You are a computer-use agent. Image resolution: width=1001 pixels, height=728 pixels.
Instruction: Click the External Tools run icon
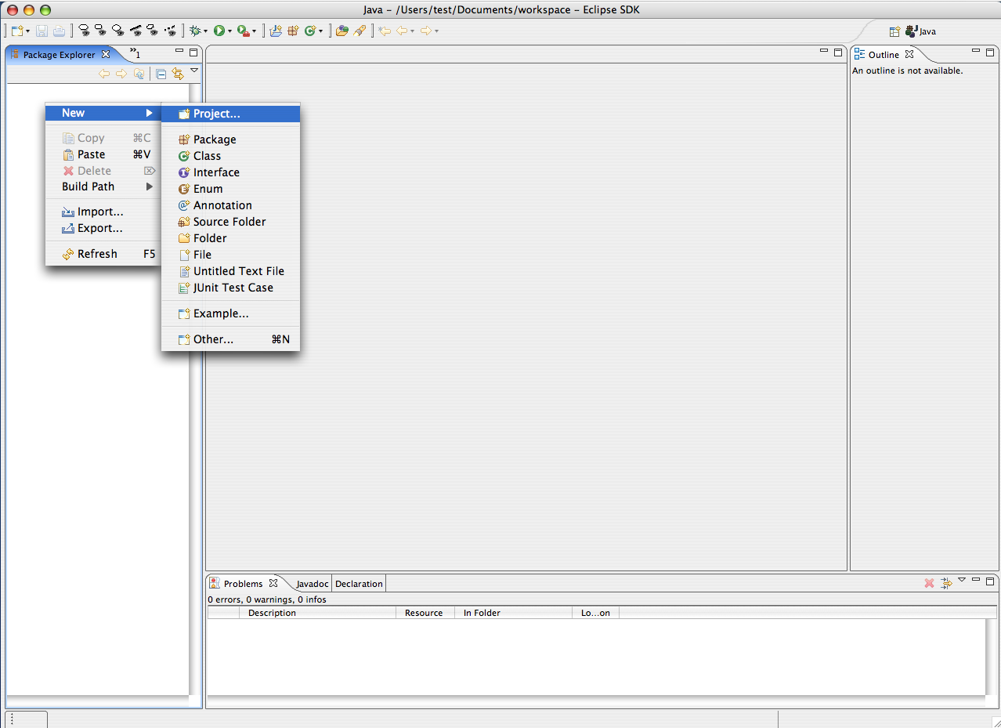tap(244, 31)
